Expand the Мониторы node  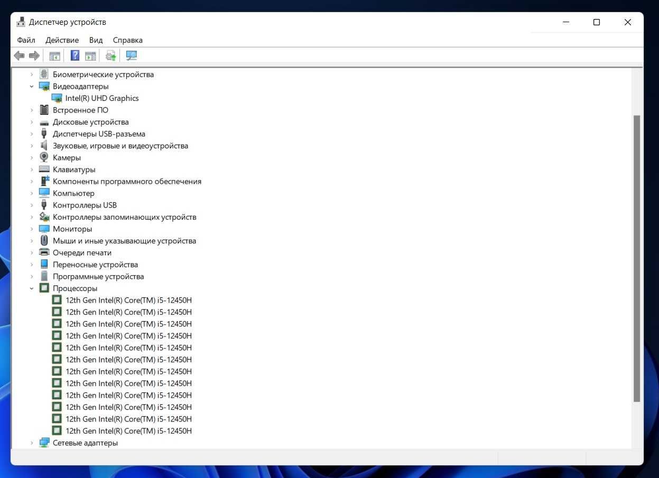point(32,229)
